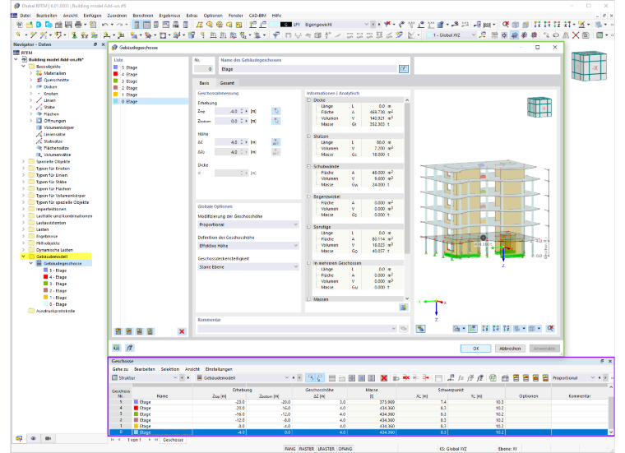This screenshot has width=625, height=453.
Task: Click the export info icon below Informationen list
Action: coord(404,307)
